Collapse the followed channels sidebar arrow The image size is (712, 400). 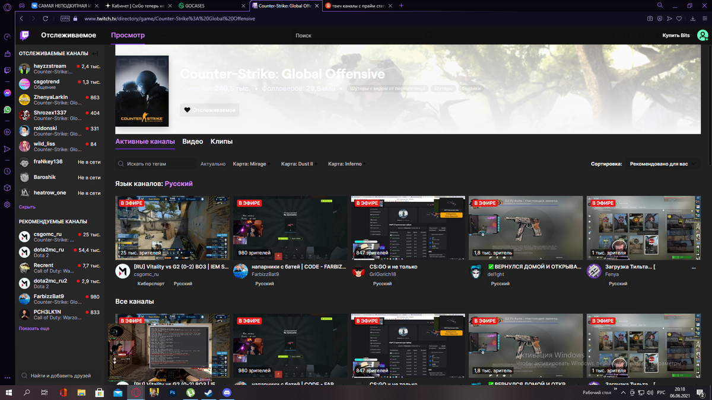[x=95, y=53]
